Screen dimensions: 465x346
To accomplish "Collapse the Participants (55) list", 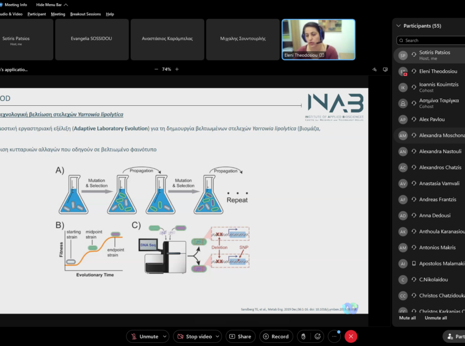I will point(399,26).
